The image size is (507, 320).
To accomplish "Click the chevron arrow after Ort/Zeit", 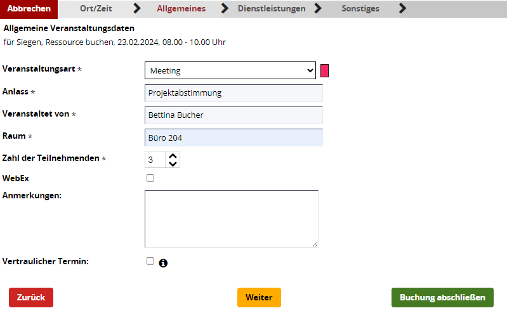I will point(137,8).
